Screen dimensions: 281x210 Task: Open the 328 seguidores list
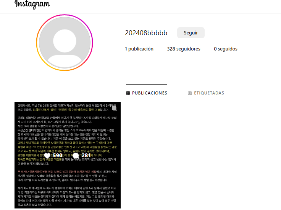click(184, 49)
